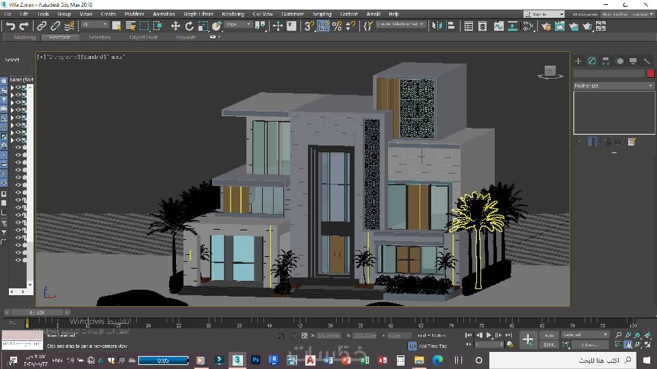Image resolution: width=657 pixels, height=369 pixels.
Task: Click the Undo arrow in the main toolbar
Action: tap(10, 26)
